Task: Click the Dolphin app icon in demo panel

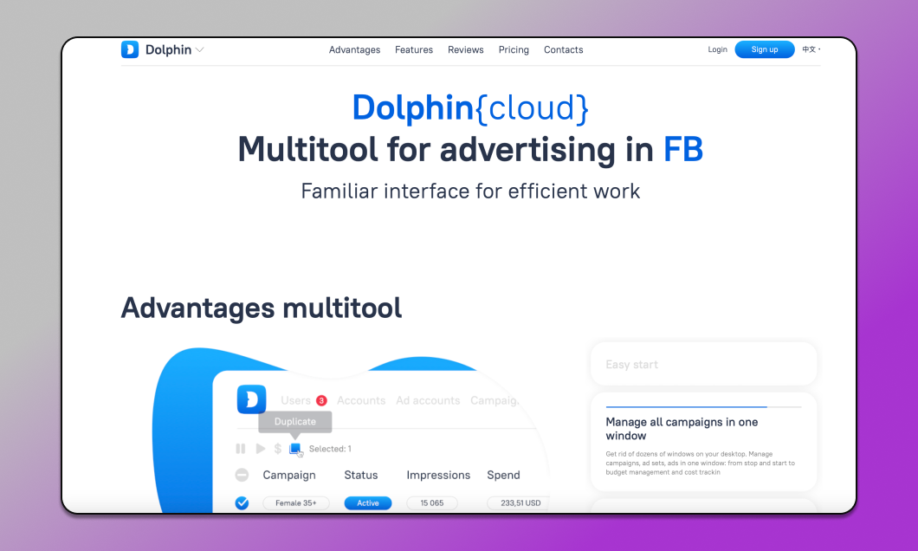Action: coord(251,399)
